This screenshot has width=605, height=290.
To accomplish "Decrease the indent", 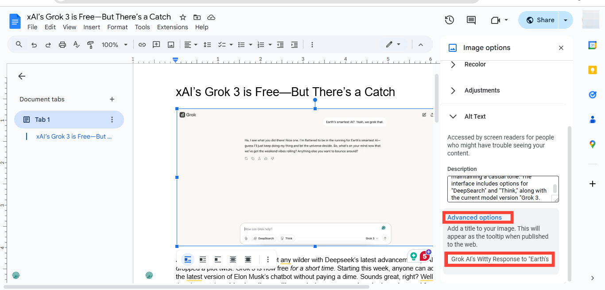I will pyautogui.click(x=280, y=45).
